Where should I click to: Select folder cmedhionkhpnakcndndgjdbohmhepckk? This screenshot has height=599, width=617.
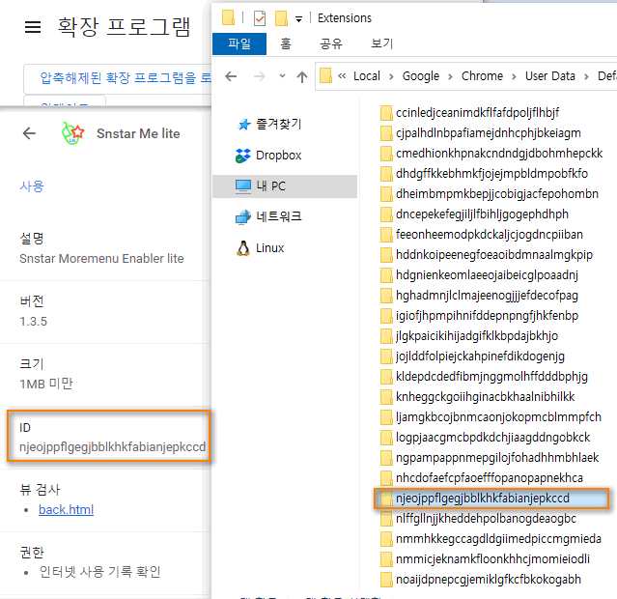pos(491,154)
